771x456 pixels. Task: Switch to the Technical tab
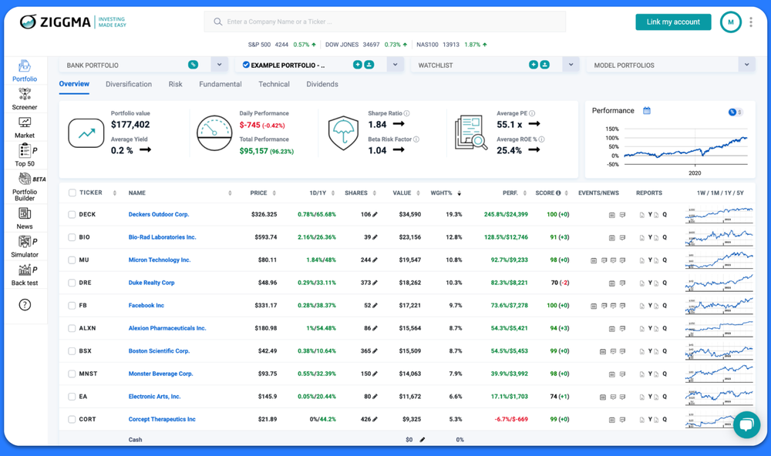(x=274, y=84)
